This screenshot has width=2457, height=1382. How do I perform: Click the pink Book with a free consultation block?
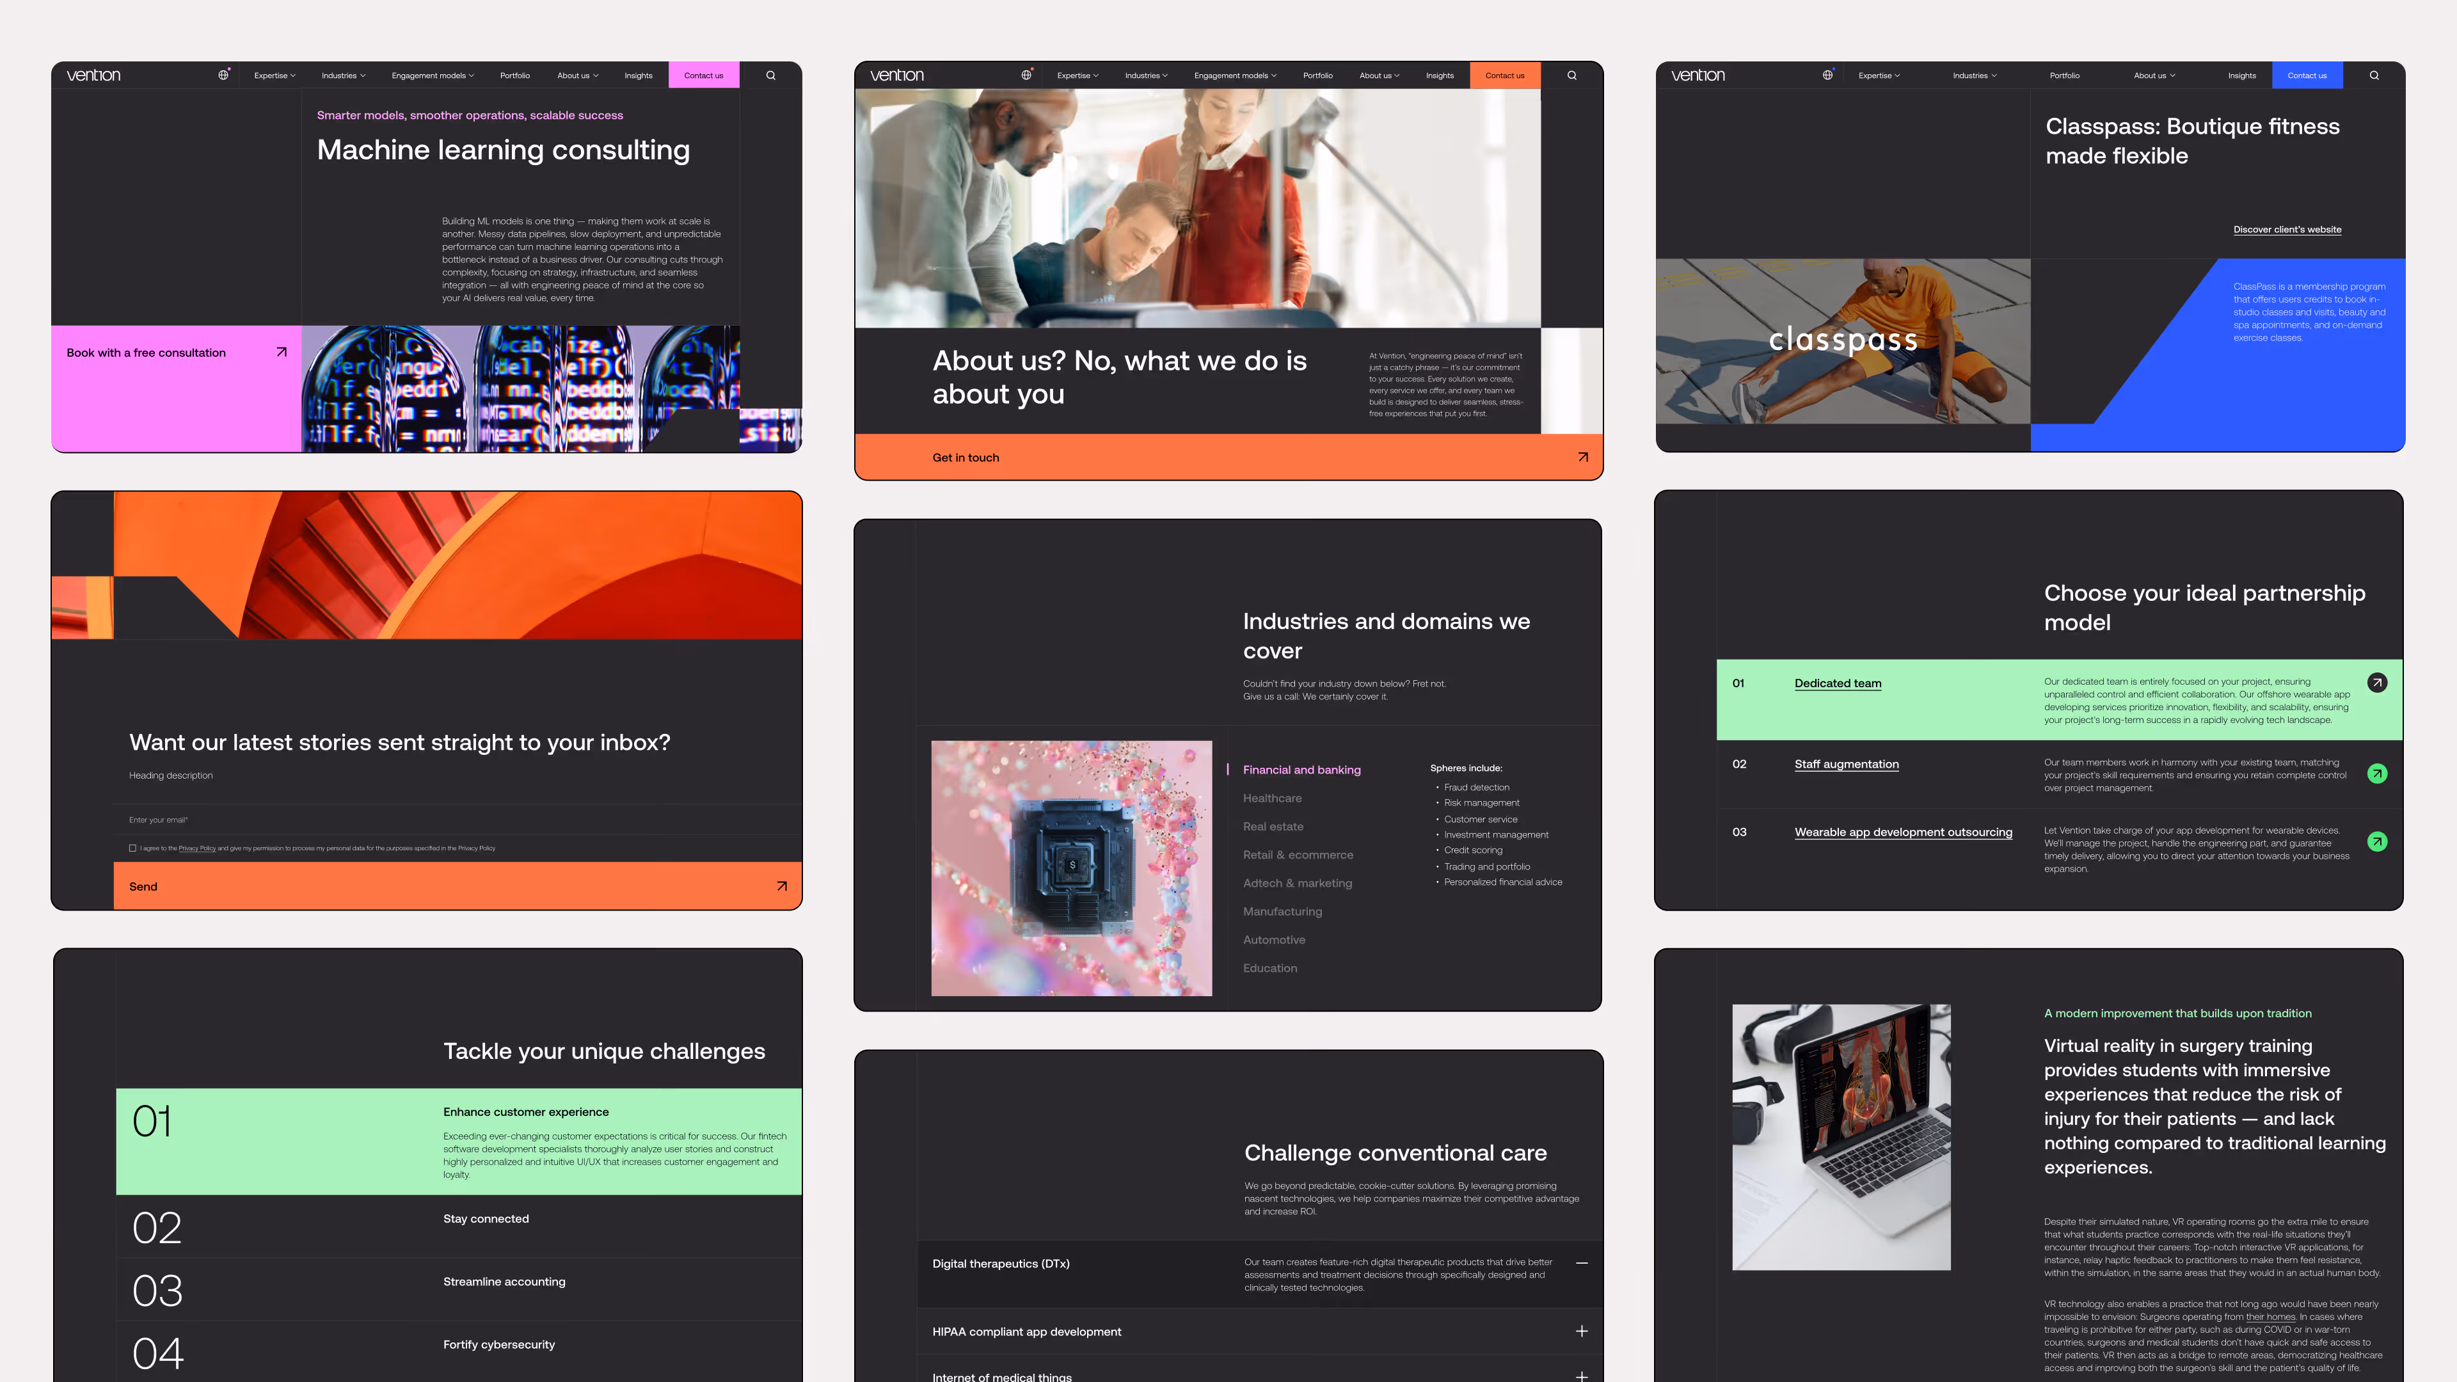[177, 387]
